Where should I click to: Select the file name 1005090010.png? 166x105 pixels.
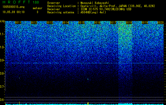pyautogui.click(x=14, y=7)
